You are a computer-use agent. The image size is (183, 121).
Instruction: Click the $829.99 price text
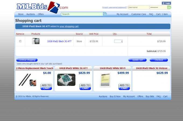coord(84,73)
